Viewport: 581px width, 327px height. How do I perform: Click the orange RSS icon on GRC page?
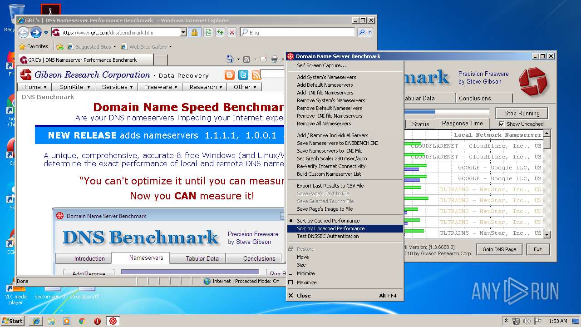[256, 75]
